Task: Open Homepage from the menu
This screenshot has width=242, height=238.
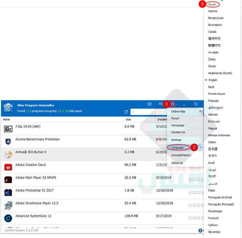Action: [178, 125]
